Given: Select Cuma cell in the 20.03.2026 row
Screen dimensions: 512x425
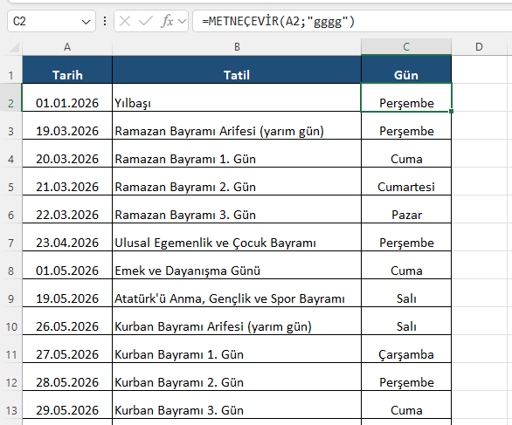Looking at the screenshot, I should coord(406,154).
